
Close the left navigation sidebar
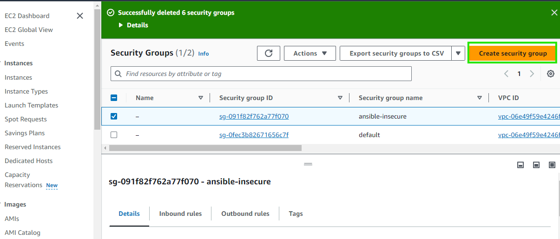click(80, 16)
